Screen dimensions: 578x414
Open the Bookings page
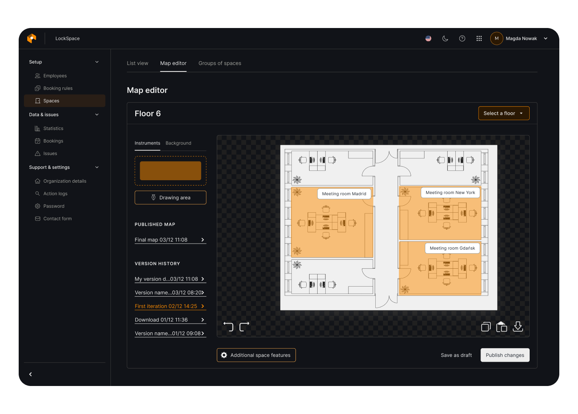click(x=65, y=141)
